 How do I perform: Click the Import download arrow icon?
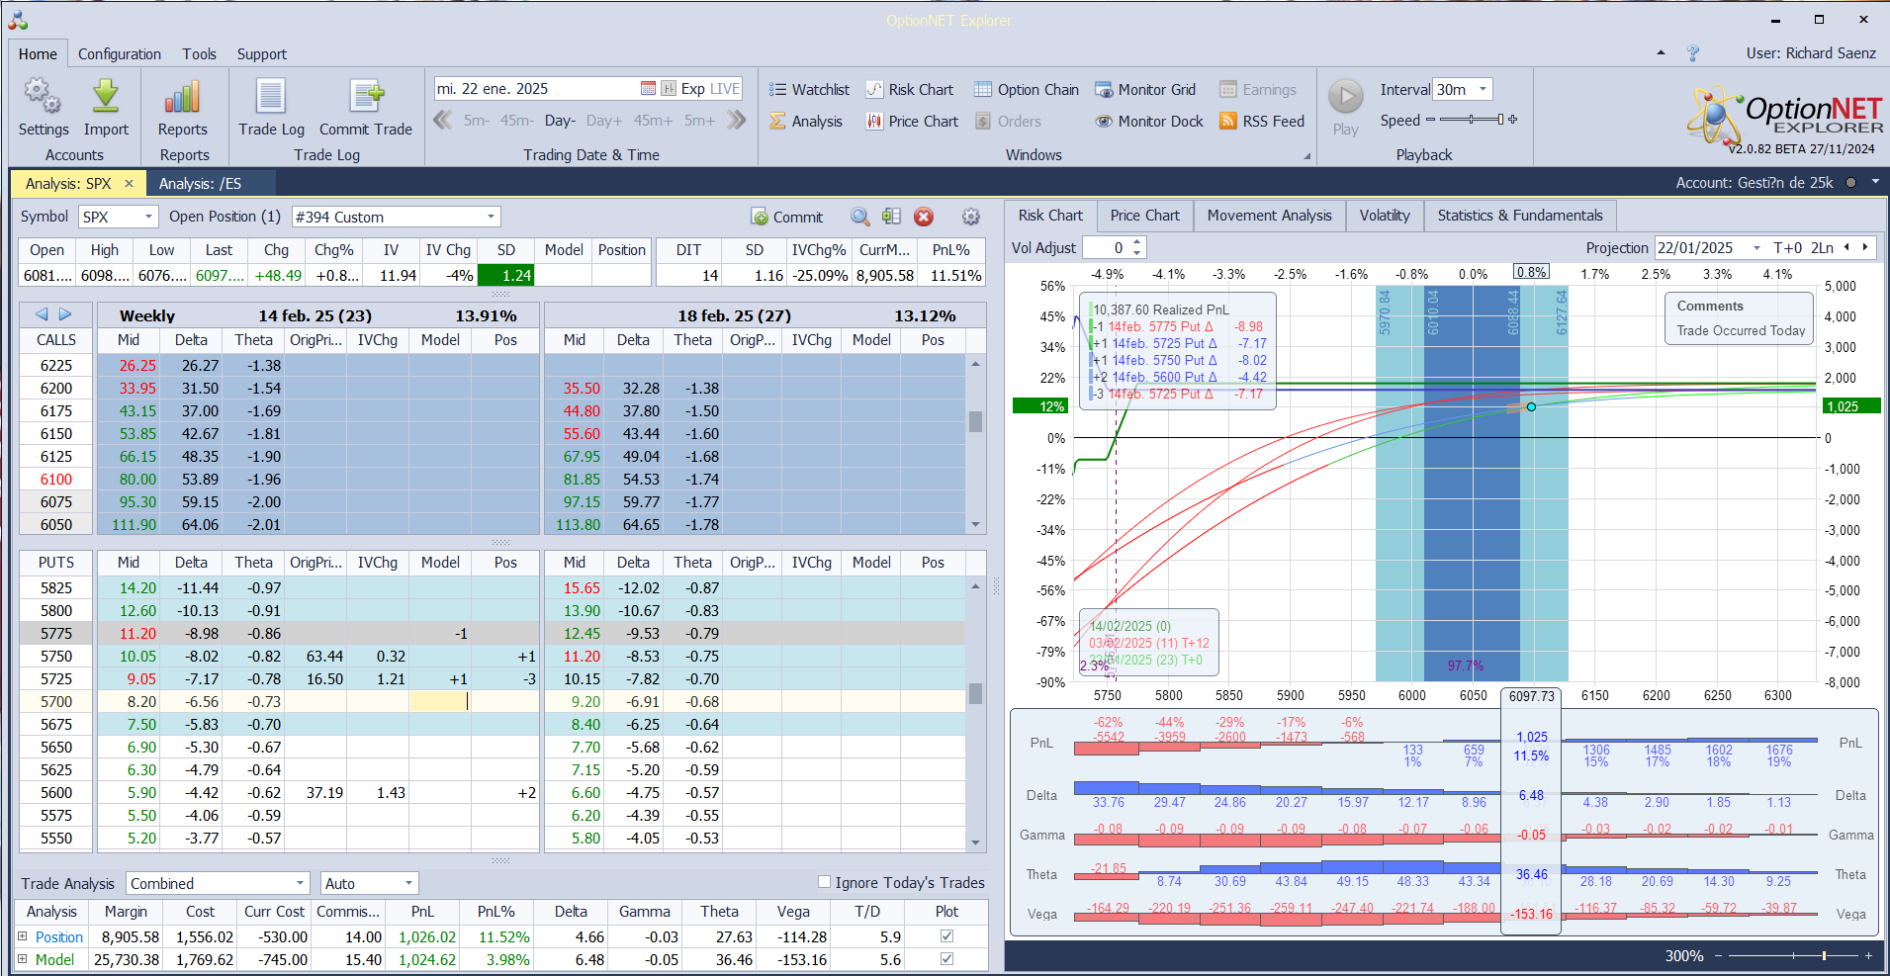point(106,96)
